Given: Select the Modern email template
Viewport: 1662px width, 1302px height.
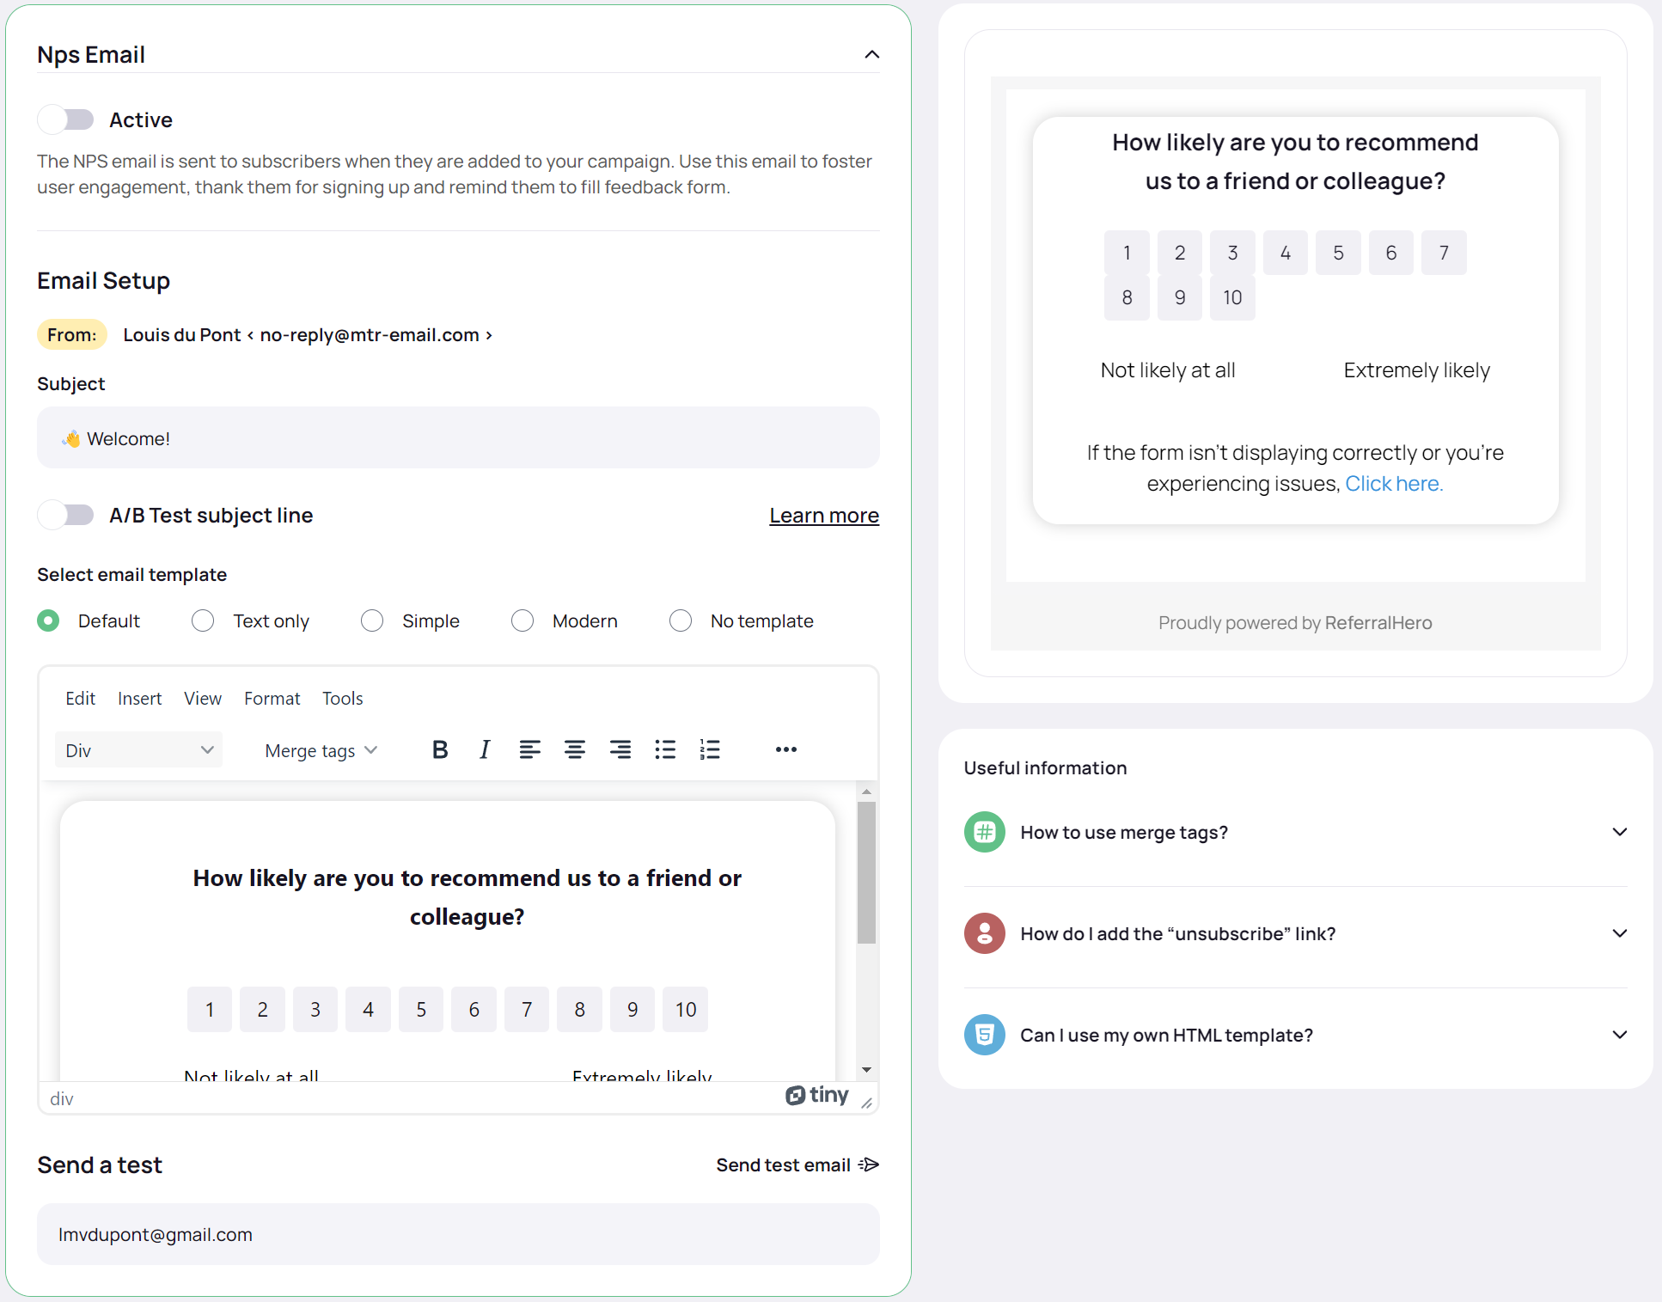Looking at the screenshot, I should point(522,620).
